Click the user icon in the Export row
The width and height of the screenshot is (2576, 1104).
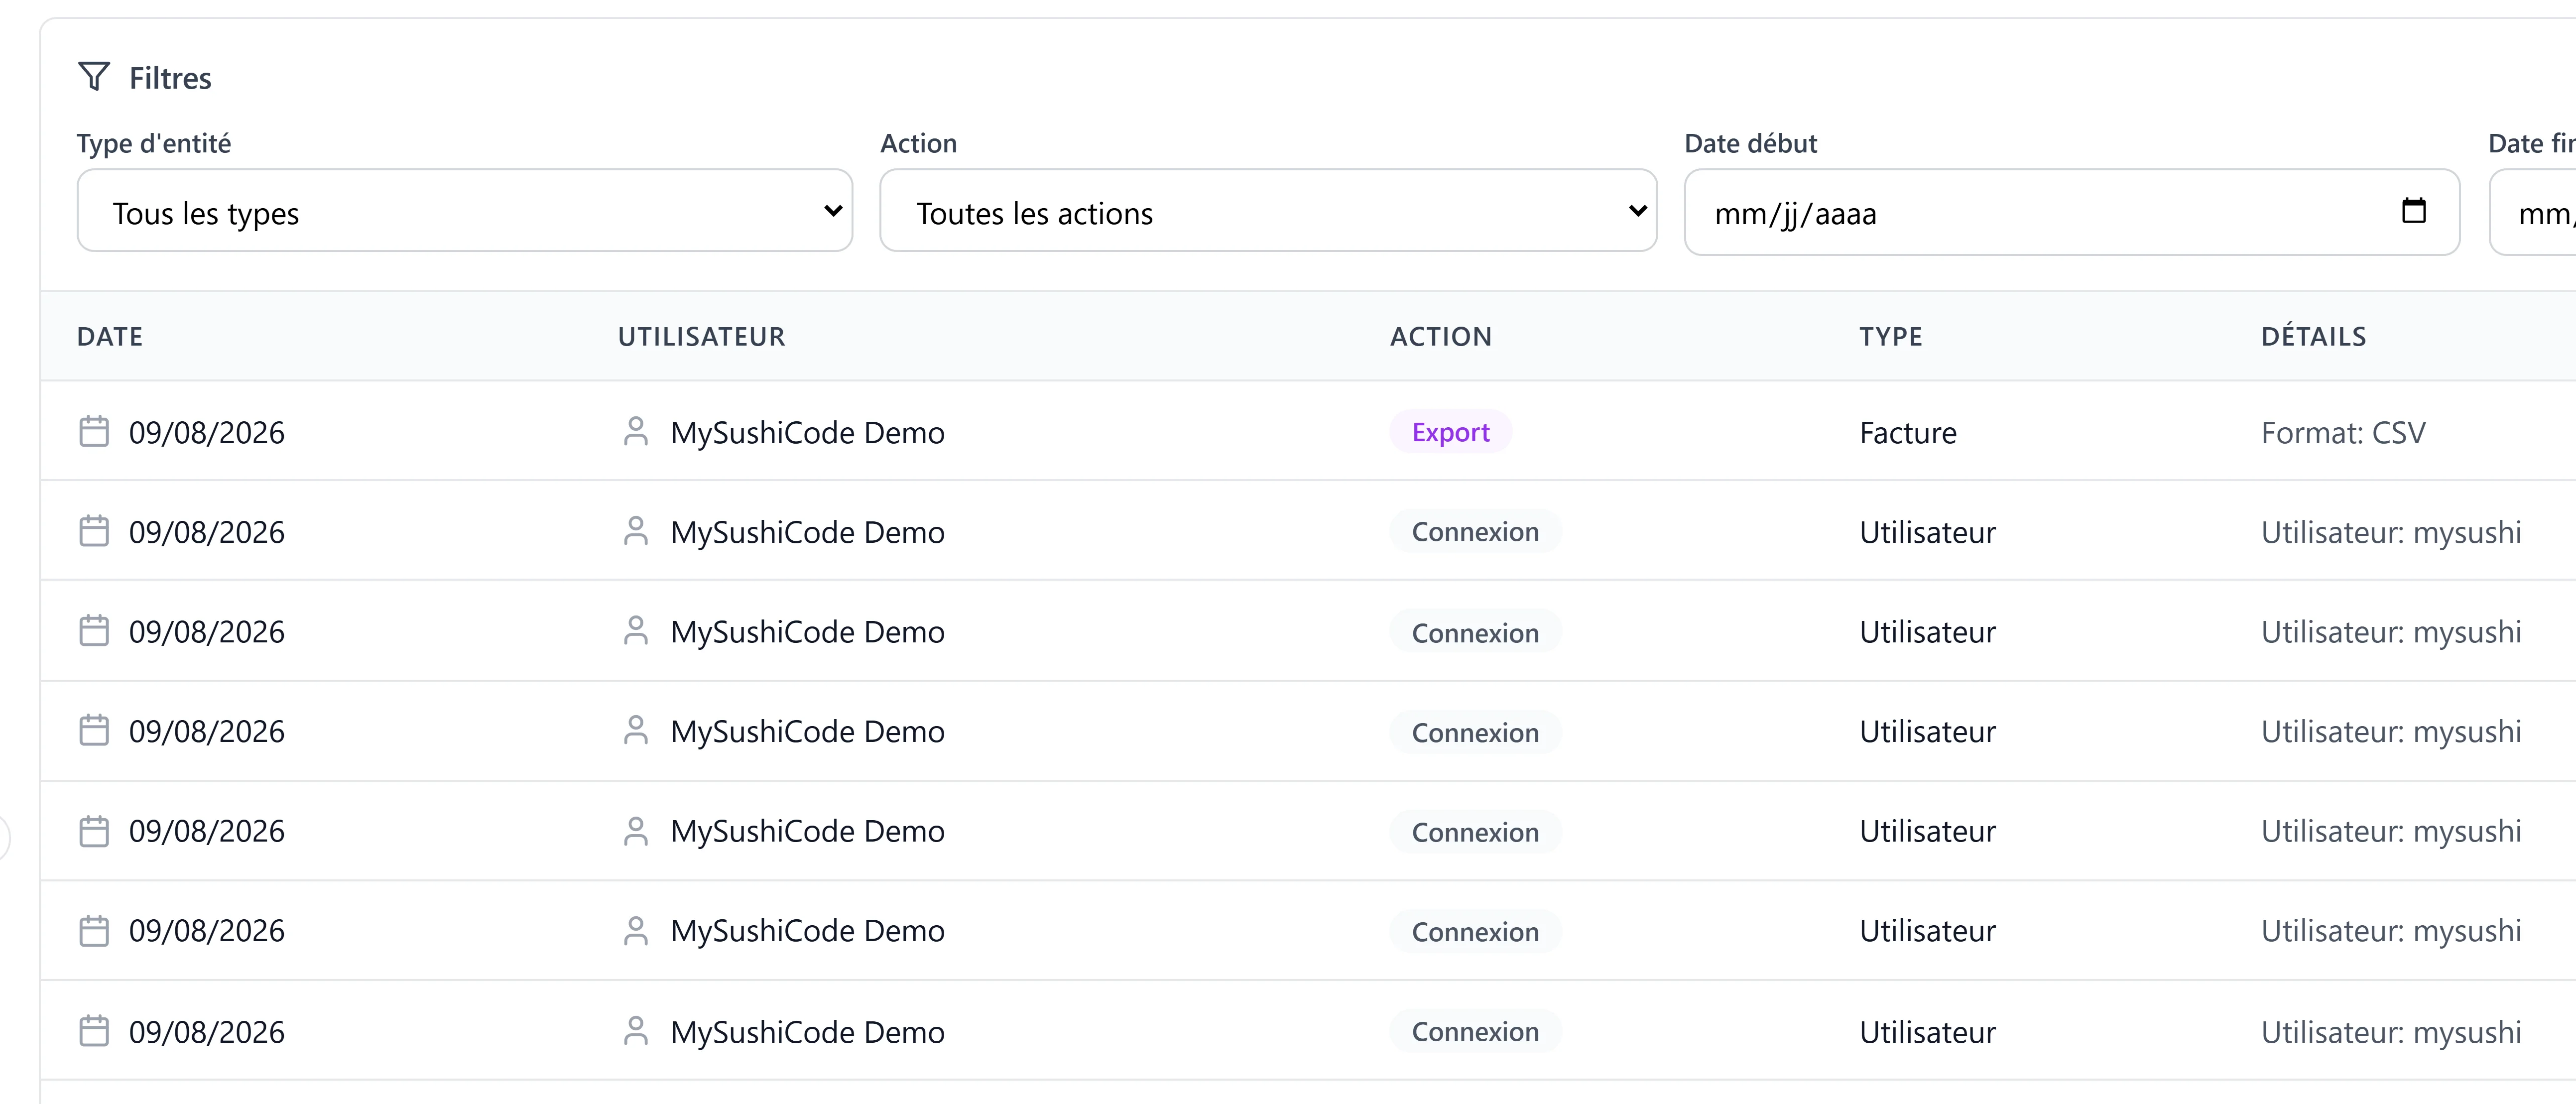(x=636, y=432)
